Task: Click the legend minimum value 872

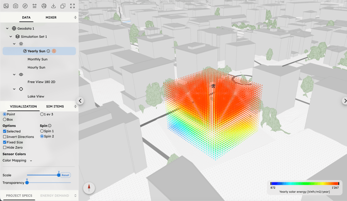Action: tap(273, 188)
